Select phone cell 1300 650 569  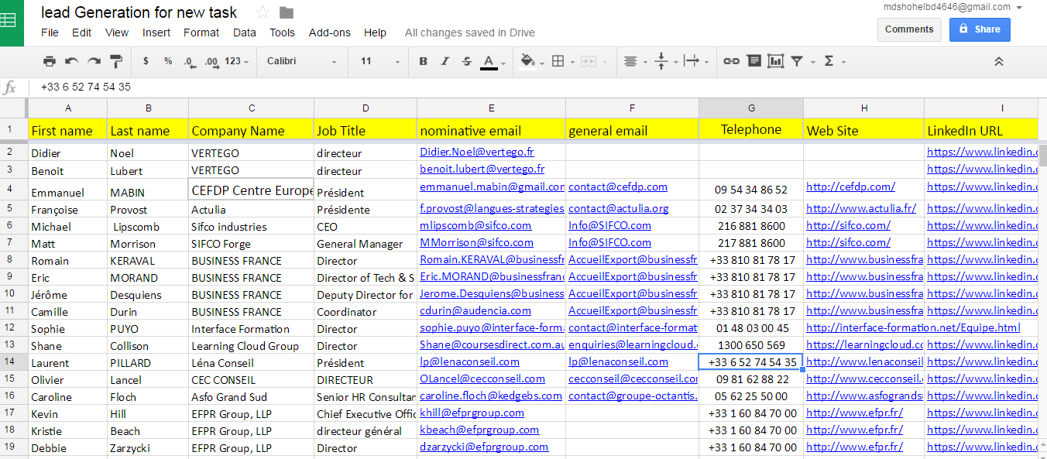(751, 345)
